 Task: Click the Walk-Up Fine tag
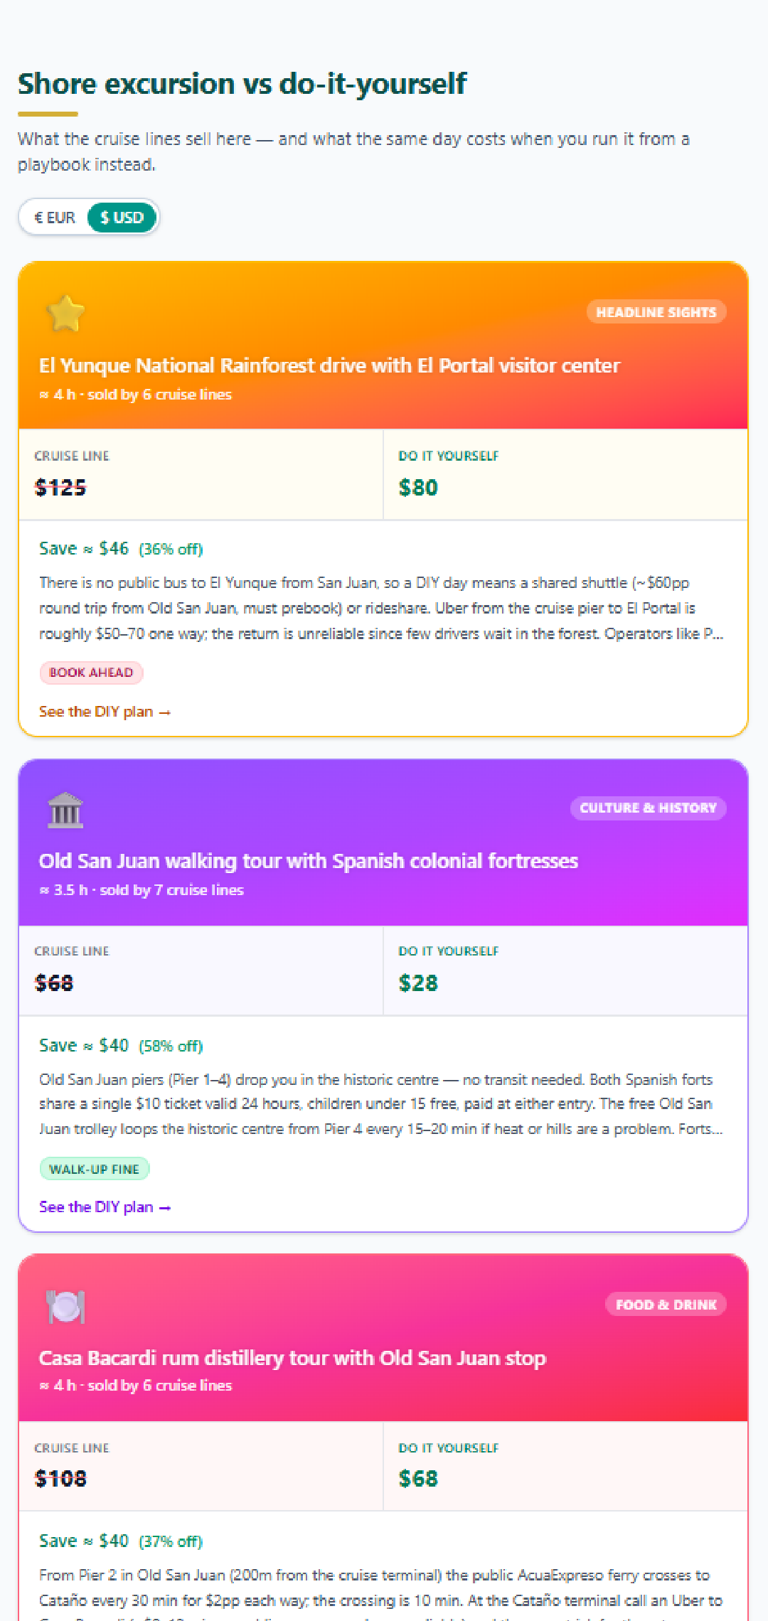[x=94, y=1169]
